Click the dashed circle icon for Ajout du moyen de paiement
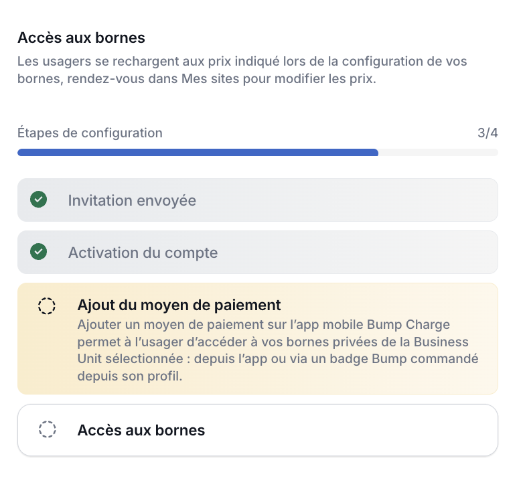The image size is (521, 485). coord(47,306)
